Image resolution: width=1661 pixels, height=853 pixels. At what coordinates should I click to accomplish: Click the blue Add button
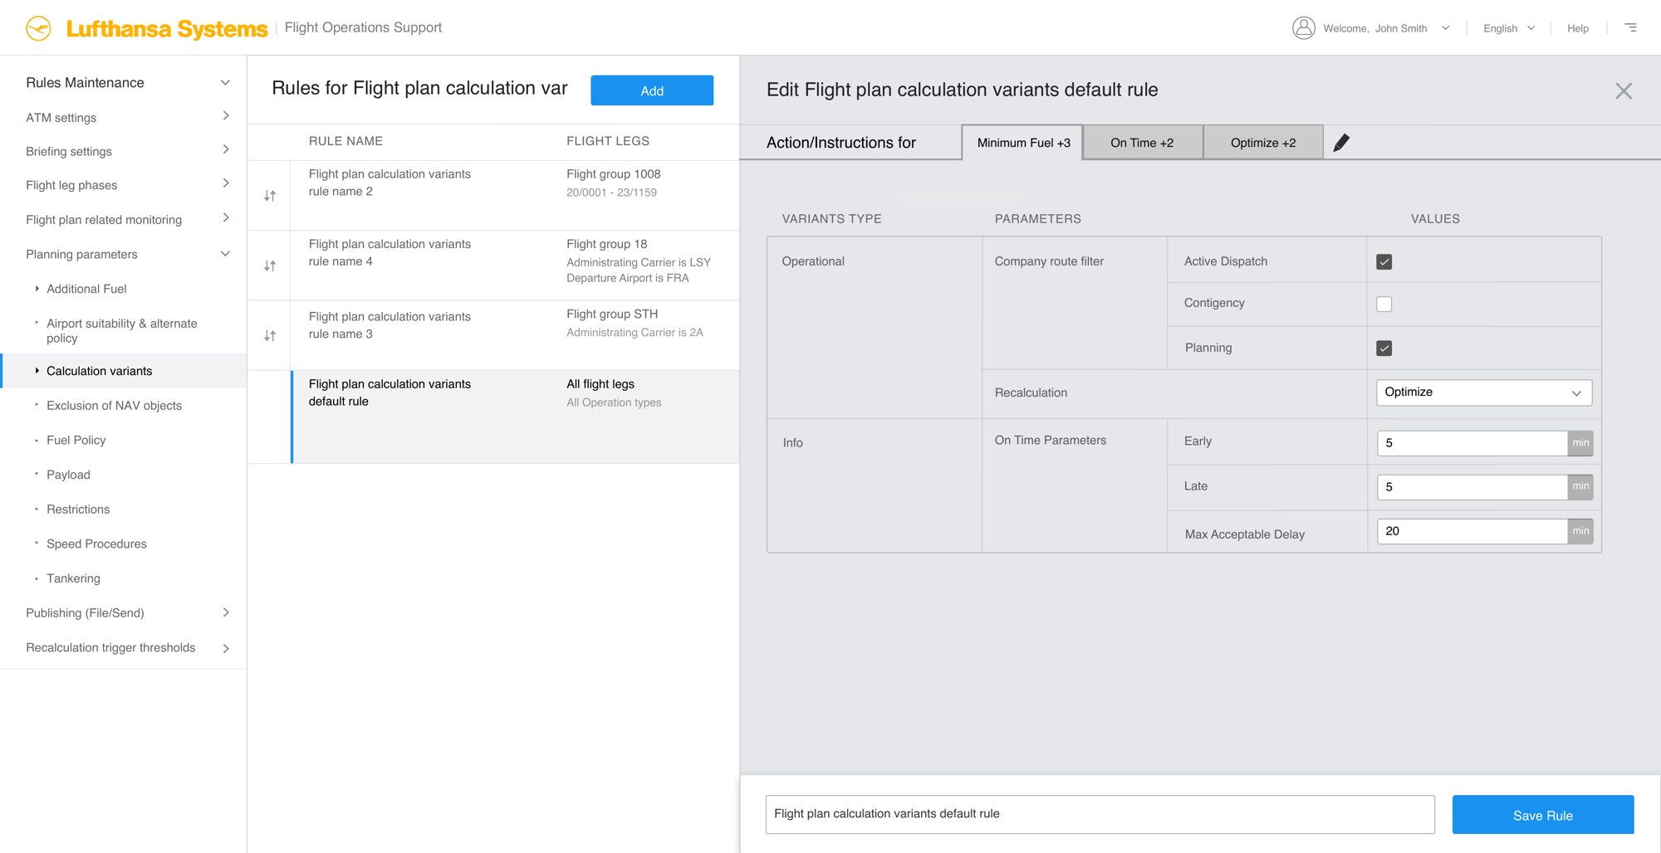(652, 90)
